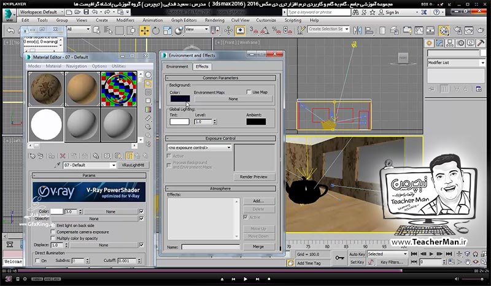491x286 pixels.
Task: Click the VRayLightMtl material type button
Action: pos(133,165)
